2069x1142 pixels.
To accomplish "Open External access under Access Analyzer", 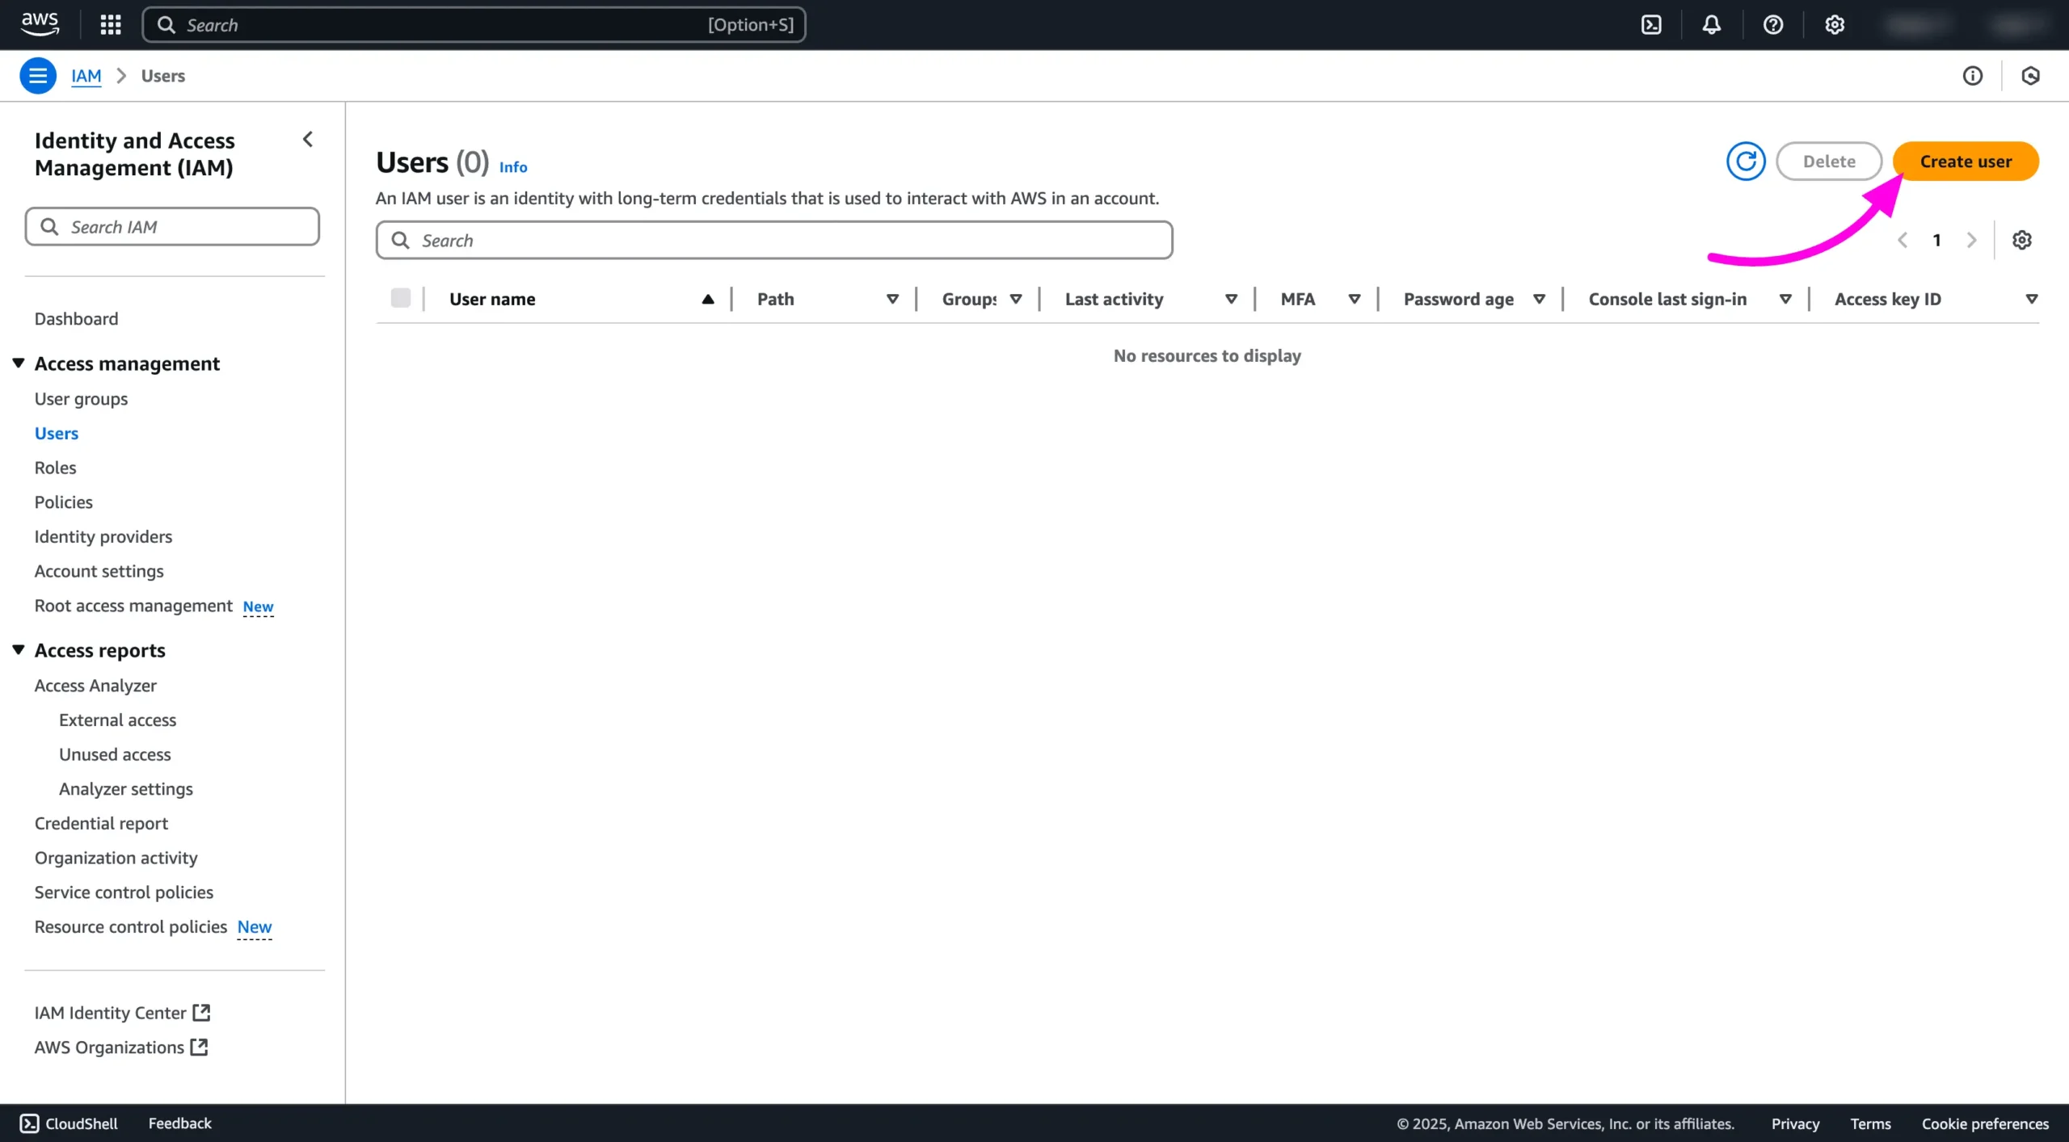I will point(117,720).
